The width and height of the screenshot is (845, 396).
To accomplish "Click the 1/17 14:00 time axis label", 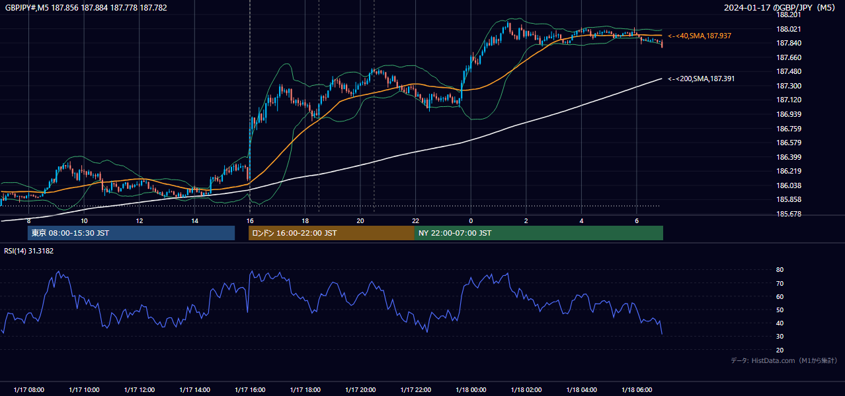I will point(194,389).
